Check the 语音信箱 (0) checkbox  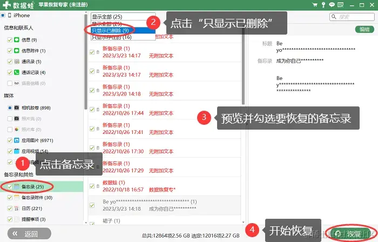(10, 83)
